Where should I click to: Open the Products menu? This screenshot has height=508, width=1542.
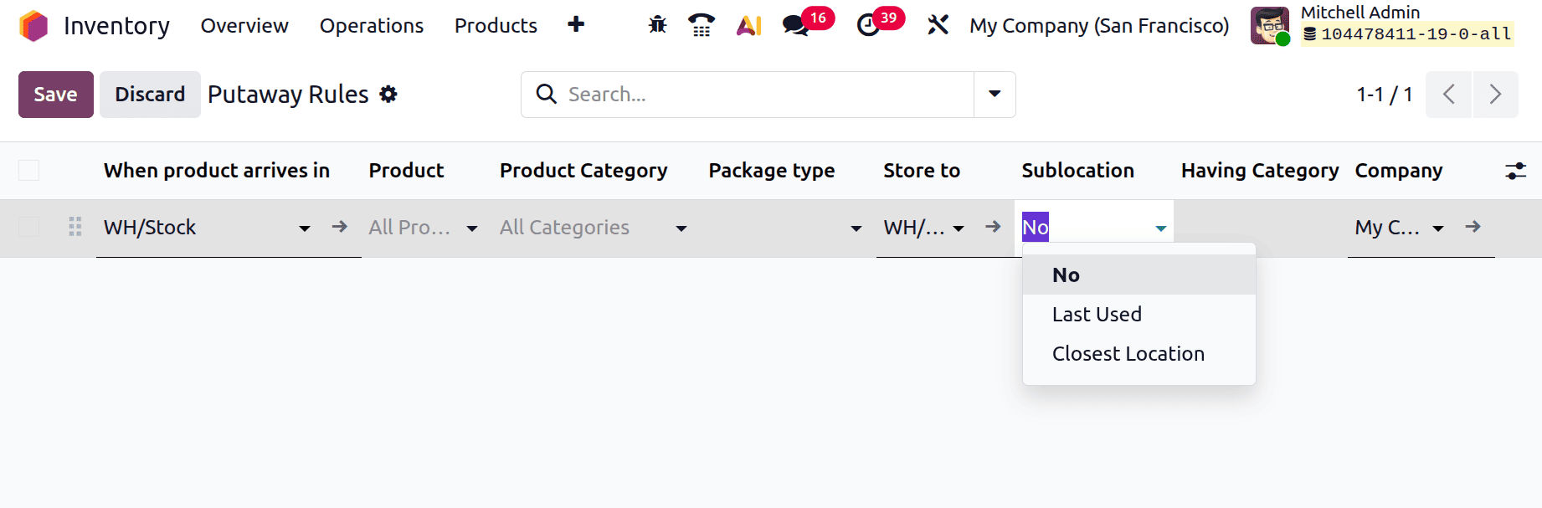pos(495,26)
